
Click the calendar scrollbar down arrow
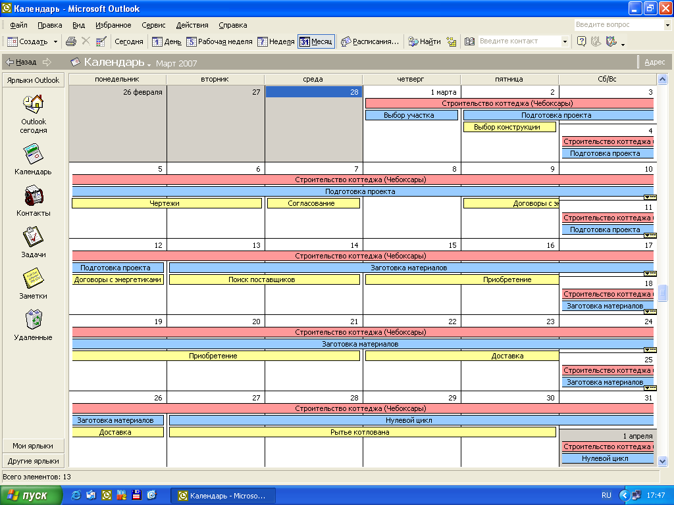click(x=662, y=461)
